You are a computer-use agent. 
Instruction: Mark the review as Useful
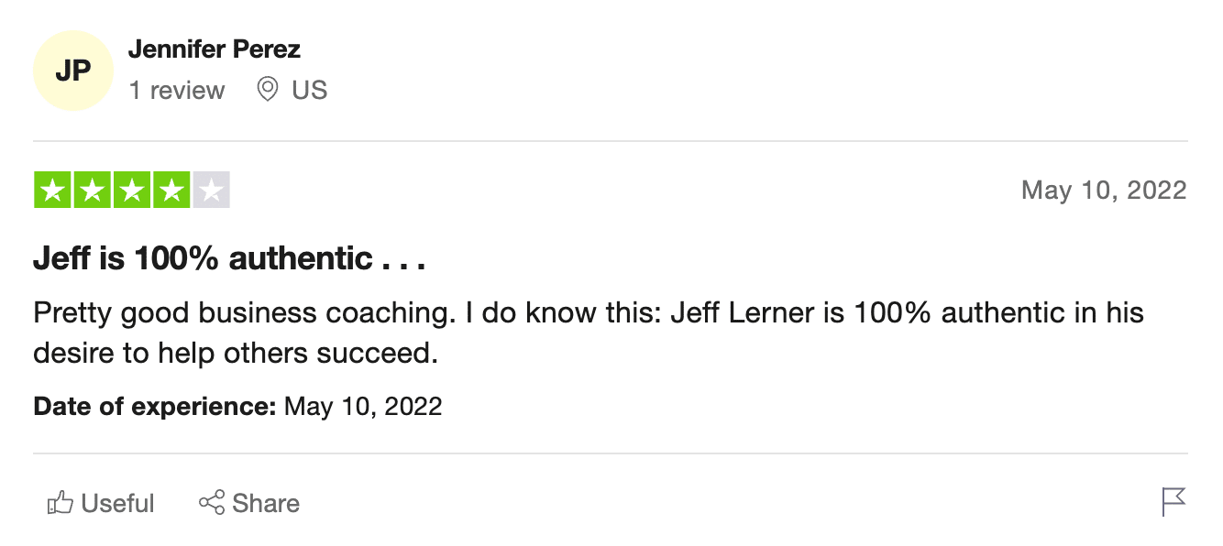101,502
